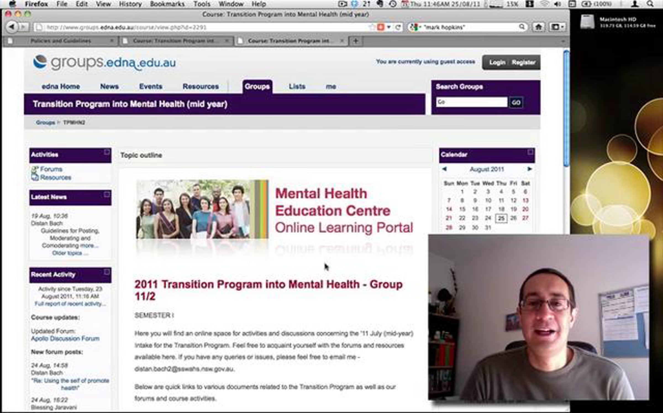This screenshot has height=413, width=663.
Task: Open the History menu
Action: click(x=130, y=4)
